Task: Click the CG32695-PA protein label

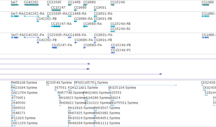Action: click(x=58, y=35)
